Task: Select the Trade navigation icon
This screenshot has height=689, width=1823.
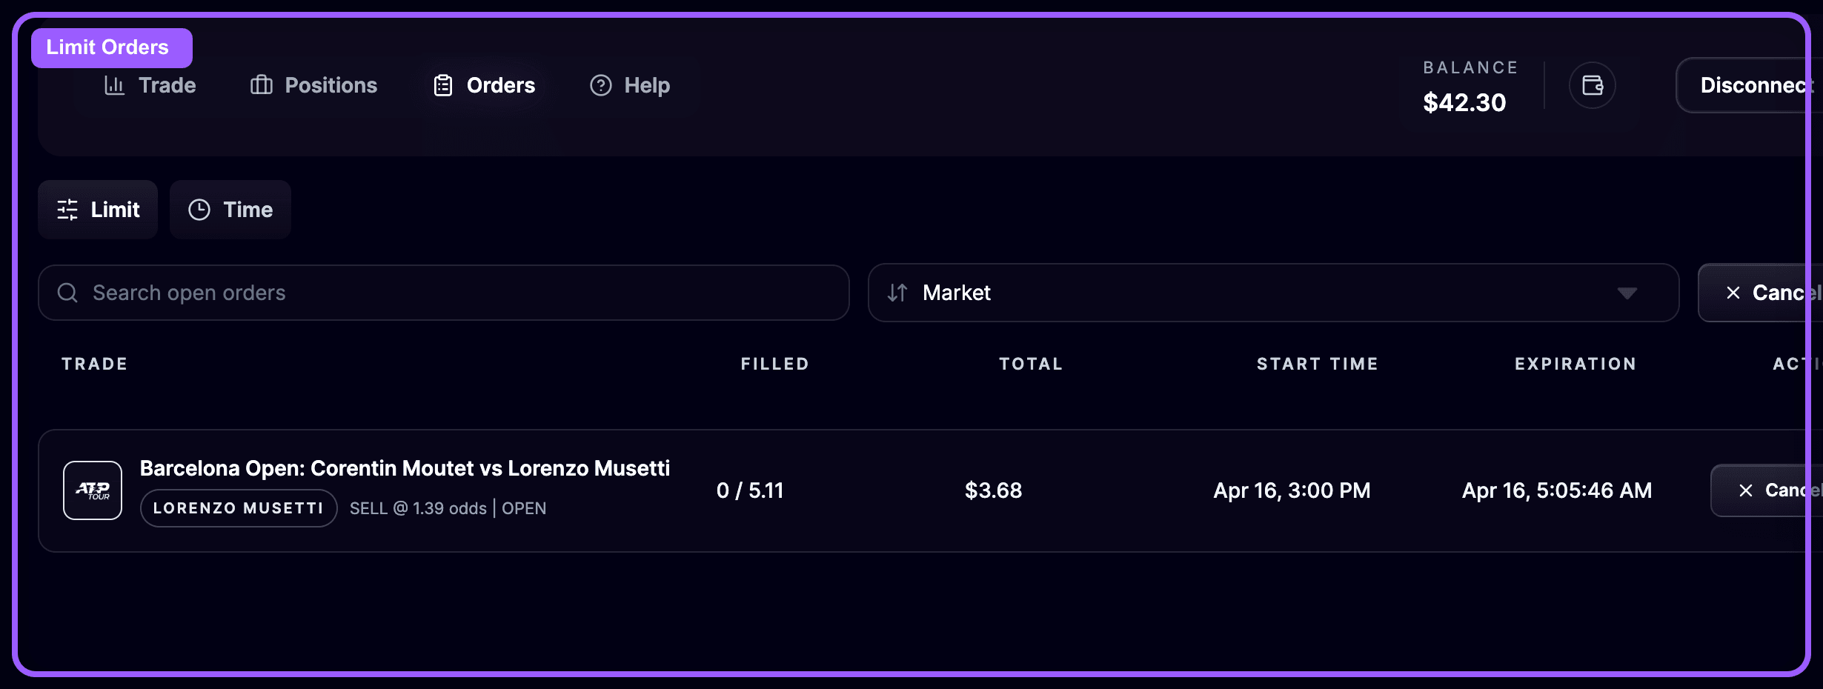Action: [115, 85]
